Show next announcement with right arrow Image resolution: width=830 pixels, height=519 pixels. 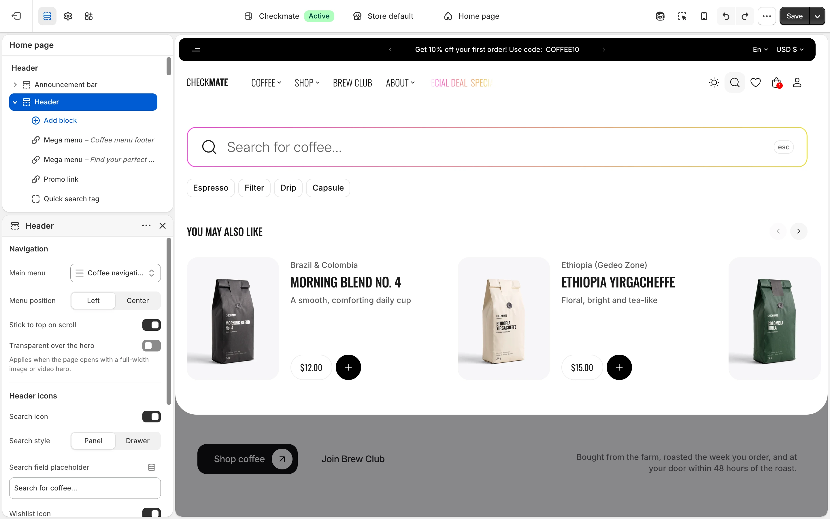[x=604, y=49]
